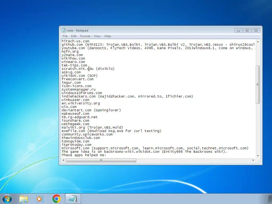This screenshot has height=204, width=272.
Task: Click the line starting 'exefile.com'
Action: (x=111, y=131)
